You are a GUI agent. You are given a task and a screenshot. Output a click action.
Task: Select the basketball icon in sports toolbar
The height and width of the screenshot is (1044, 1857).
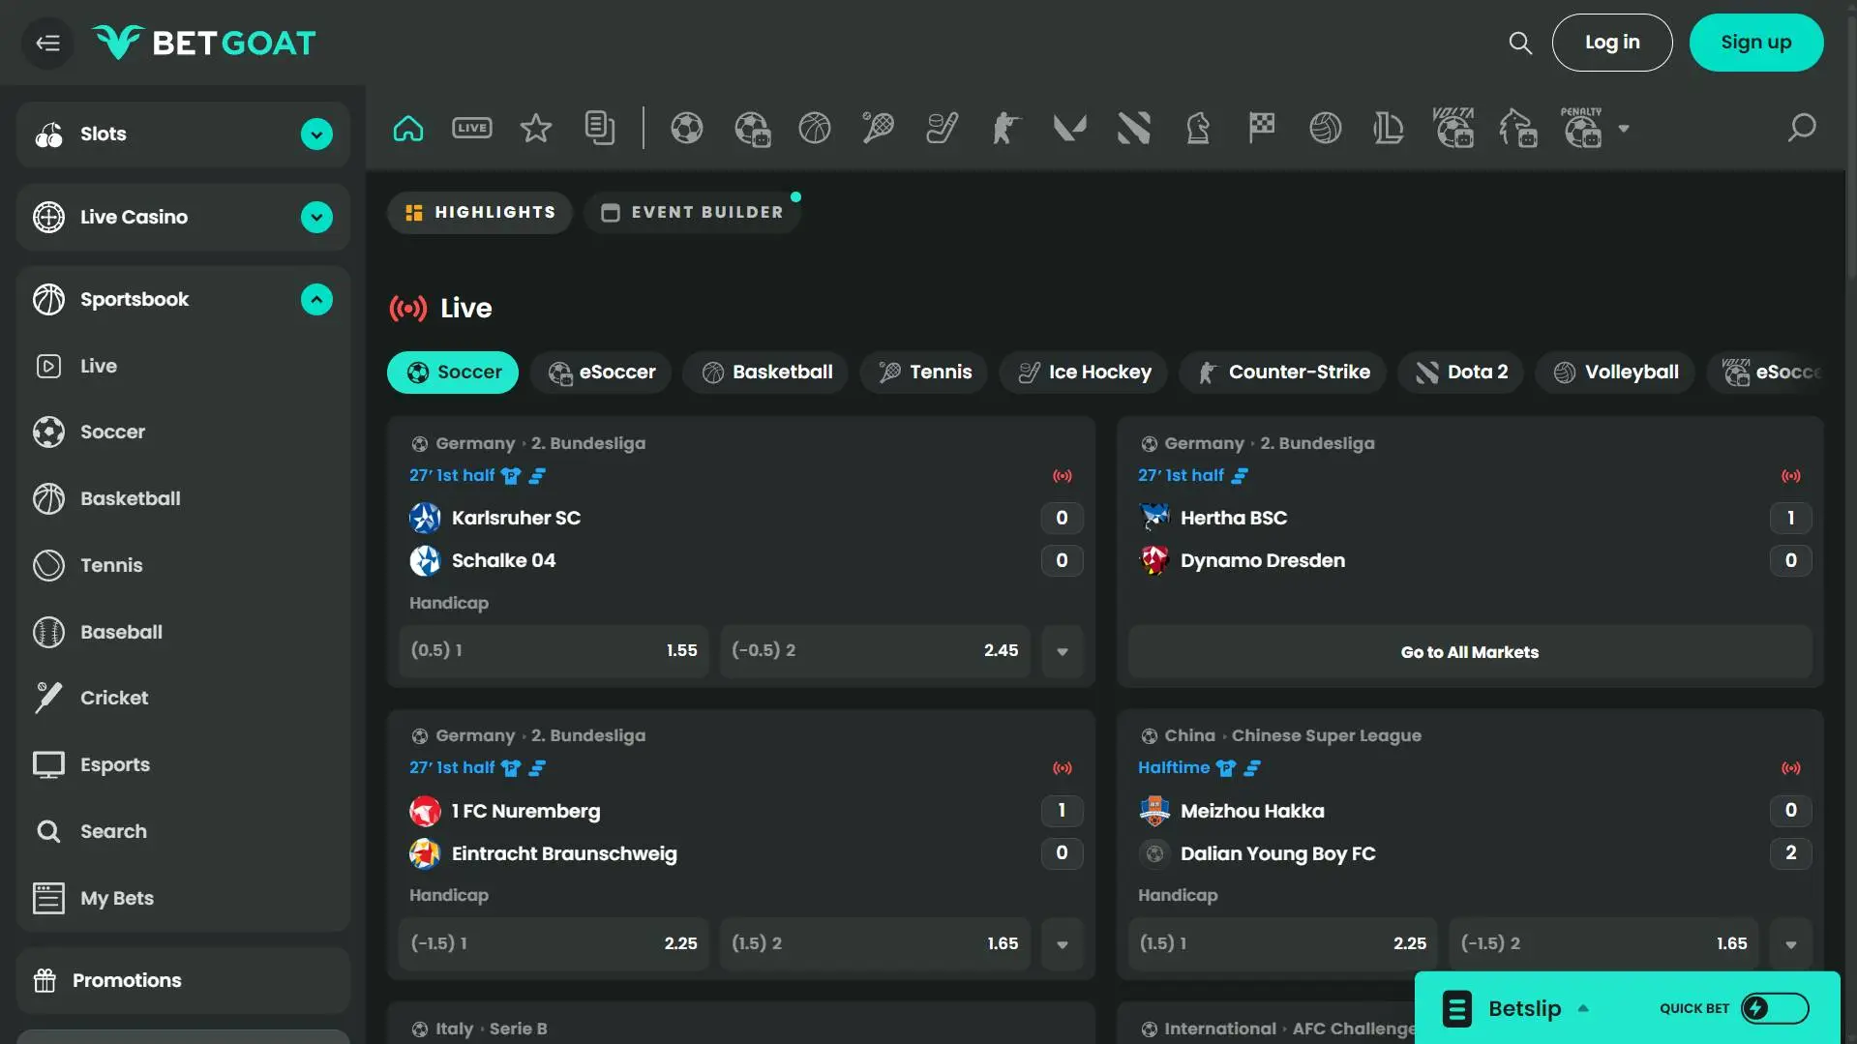[815, 128]
